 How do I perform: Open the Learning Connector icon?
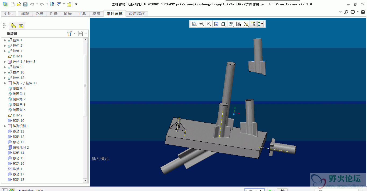pos(353,12)
